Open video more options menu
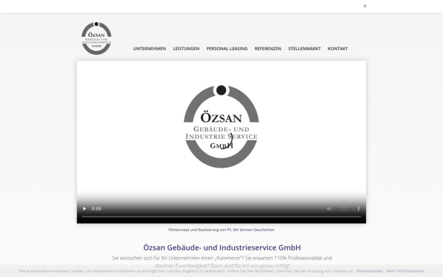This screenshot has height=277, width=443. point(359,208)
